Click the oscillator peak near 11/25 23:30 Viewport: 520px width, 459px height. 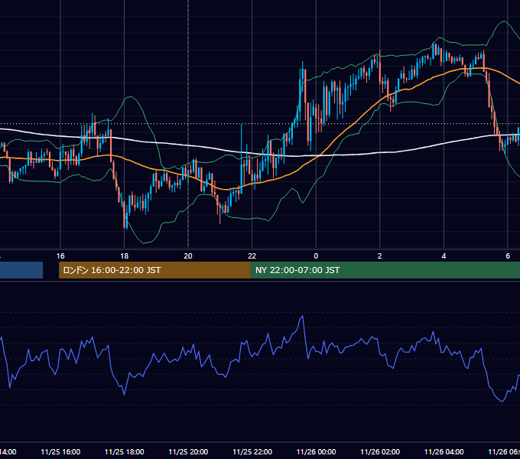[302, 317]
